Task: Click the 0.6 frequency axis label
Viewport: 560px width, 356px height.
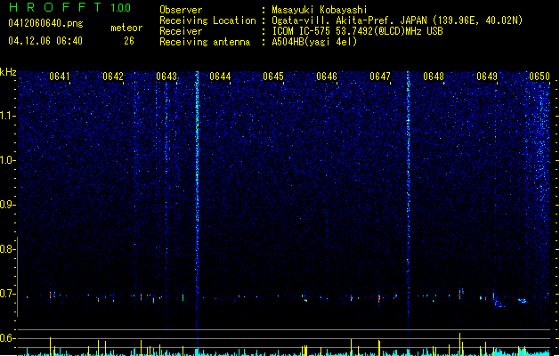Action: pos(7,338)
